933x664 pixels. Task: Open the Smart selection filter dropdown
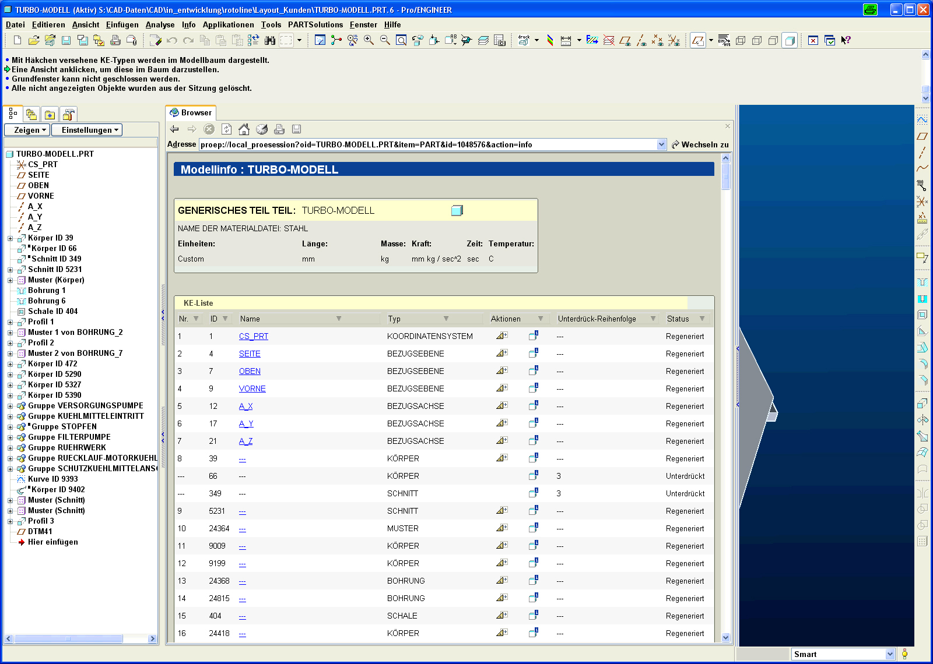pyautogui.click(x=890, y=654)
